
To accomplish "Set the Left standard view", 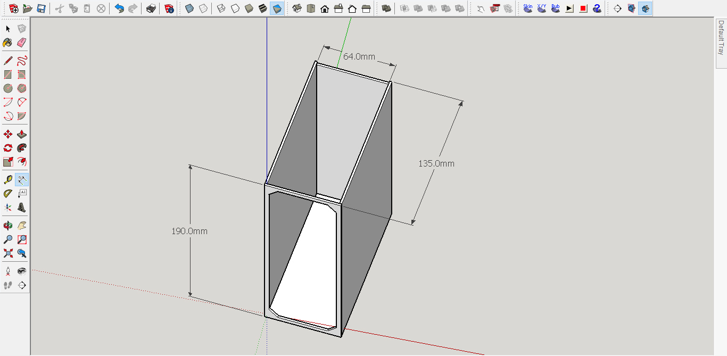I will point(366,9).
